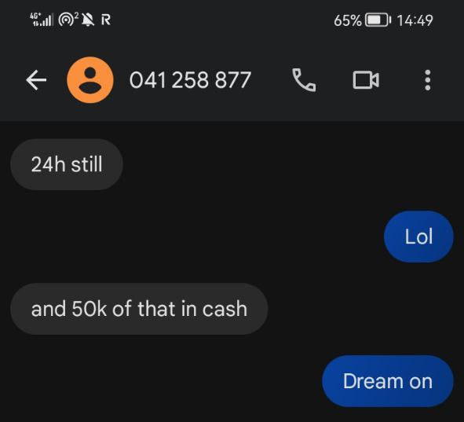Open the three-dot overflow menu
The height and width of the screenshot is (422, 464).
point(428,80)
